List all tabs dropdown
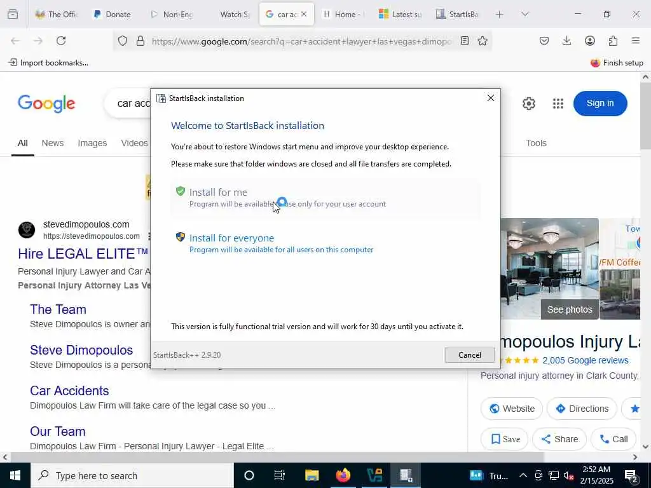The image size is (651, 488). point(524,14)
